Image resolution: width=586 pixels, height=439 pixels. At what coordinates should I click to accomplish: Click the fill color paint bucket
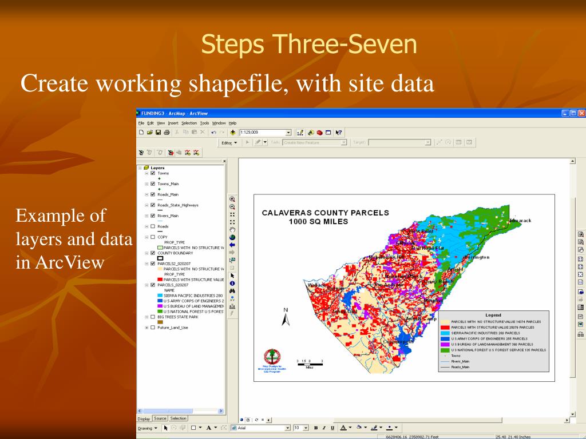(359, 428)
